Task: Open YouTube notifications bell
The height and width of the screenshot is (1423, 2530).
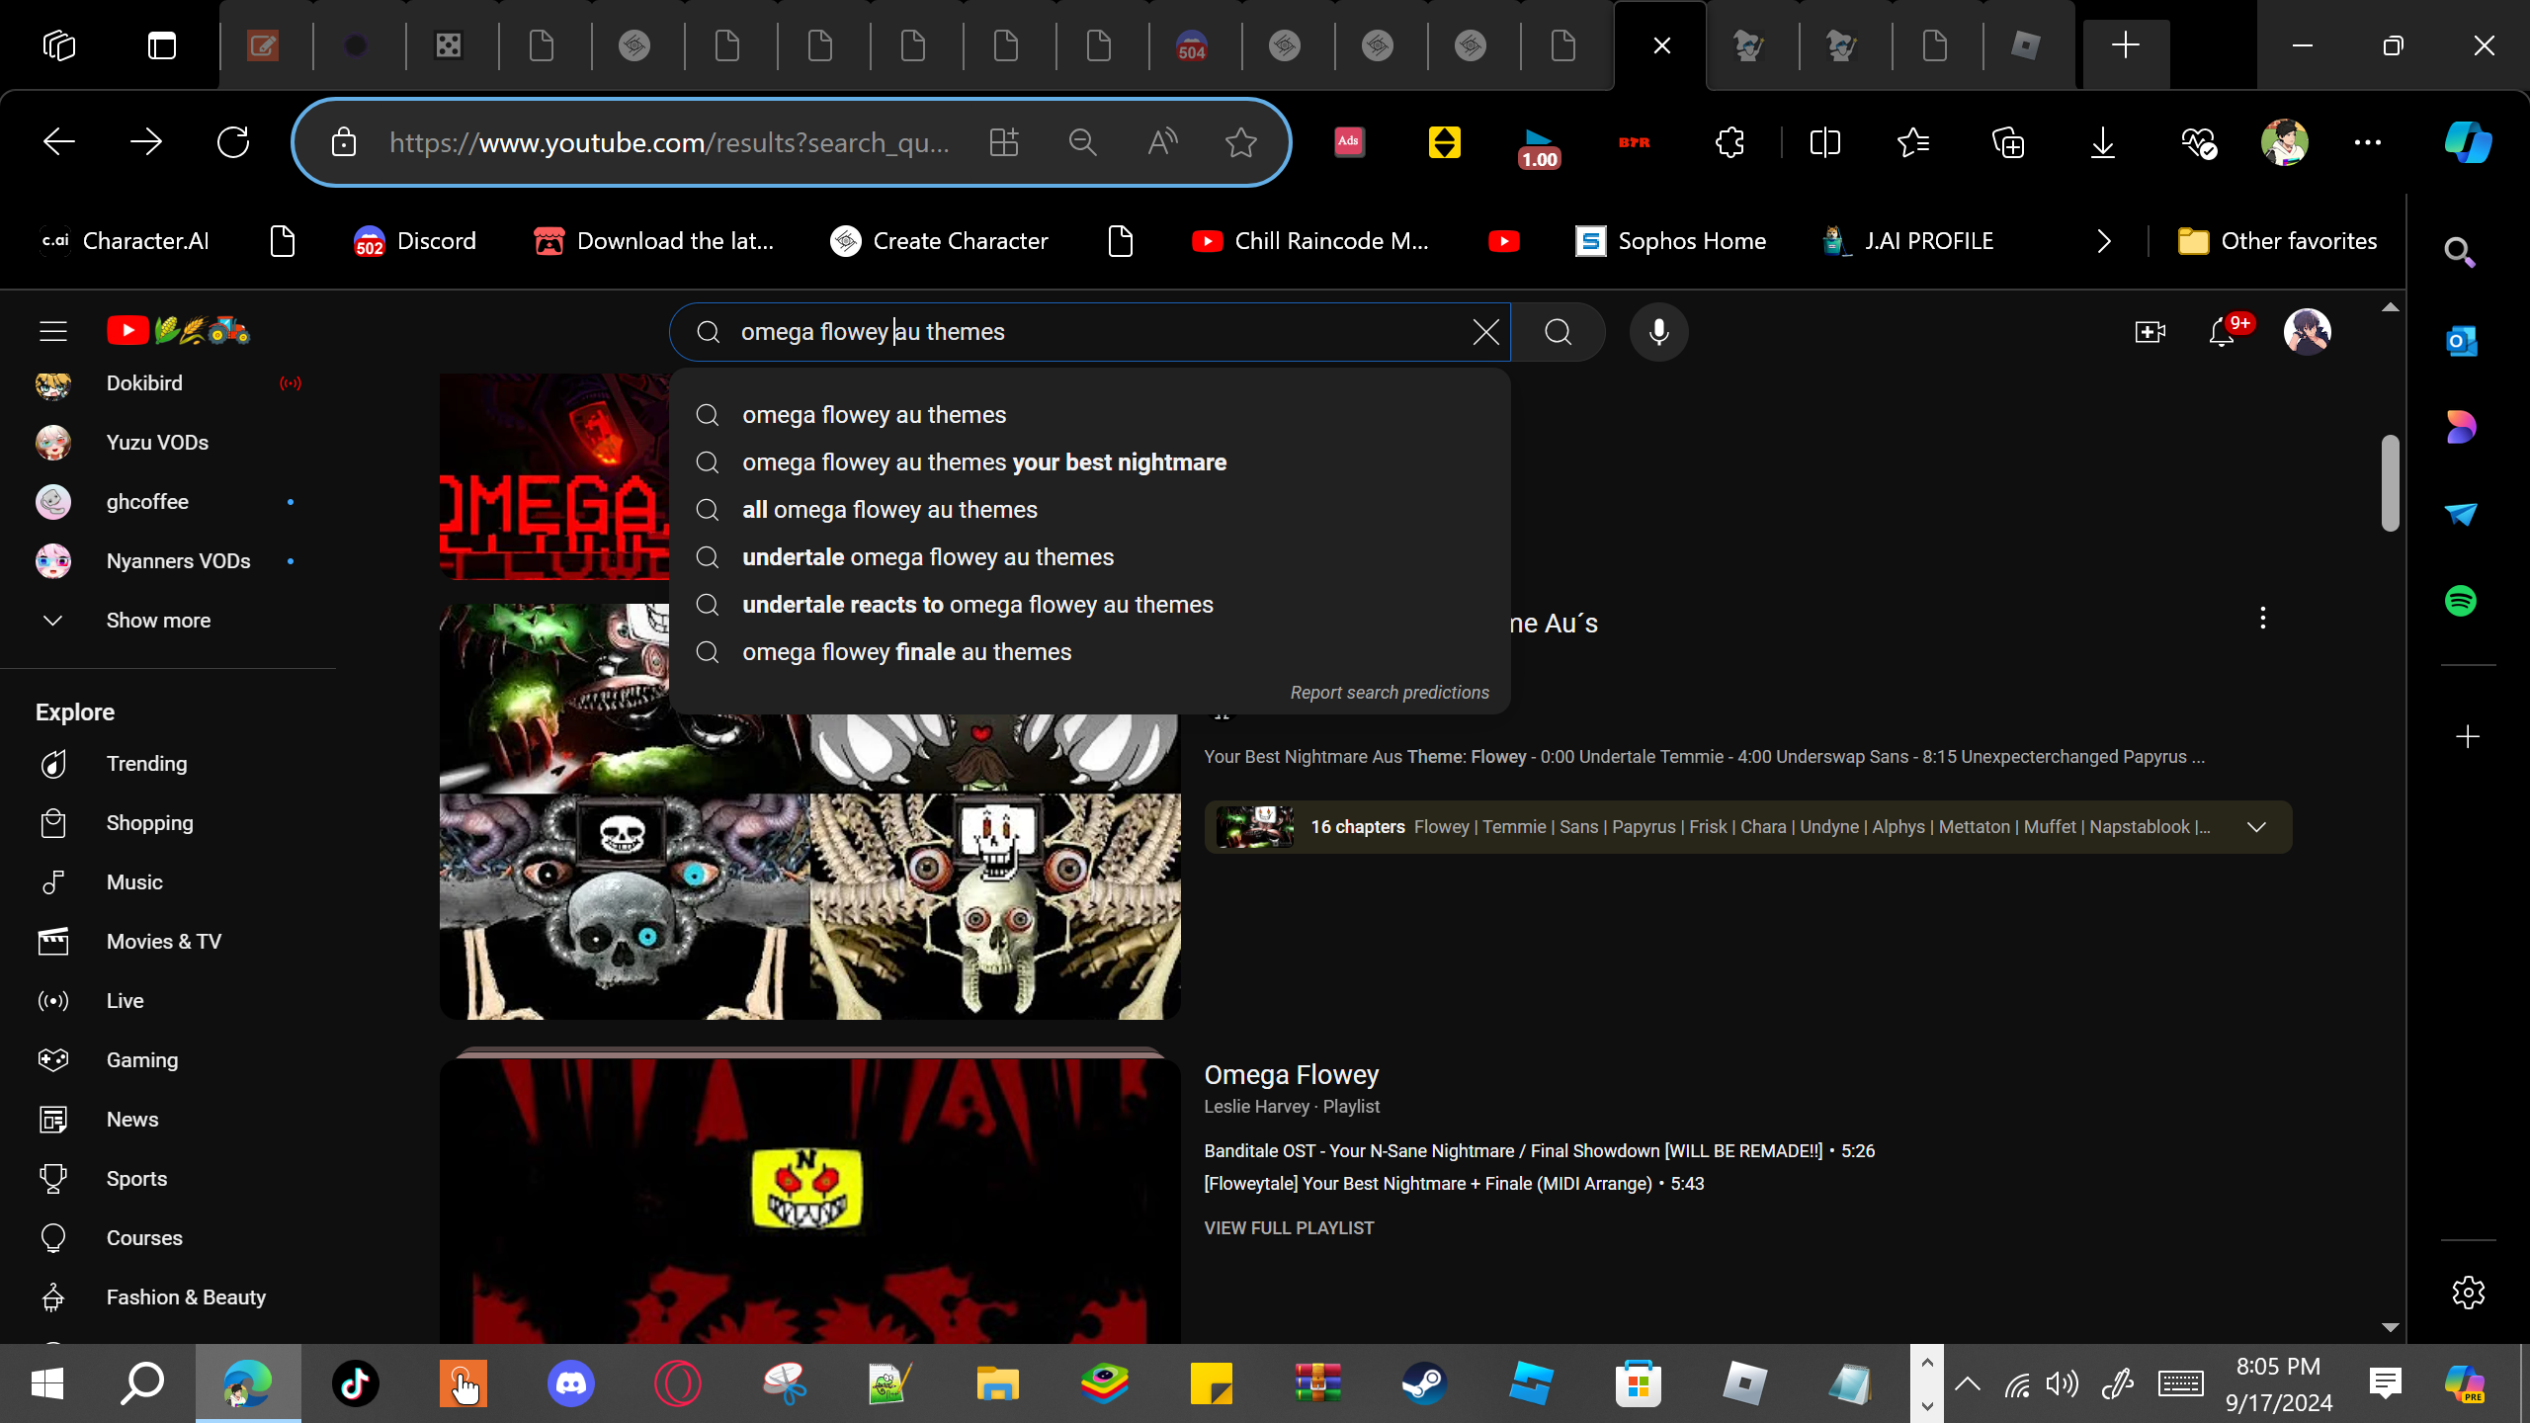Action: click(x=2222, y=332)
